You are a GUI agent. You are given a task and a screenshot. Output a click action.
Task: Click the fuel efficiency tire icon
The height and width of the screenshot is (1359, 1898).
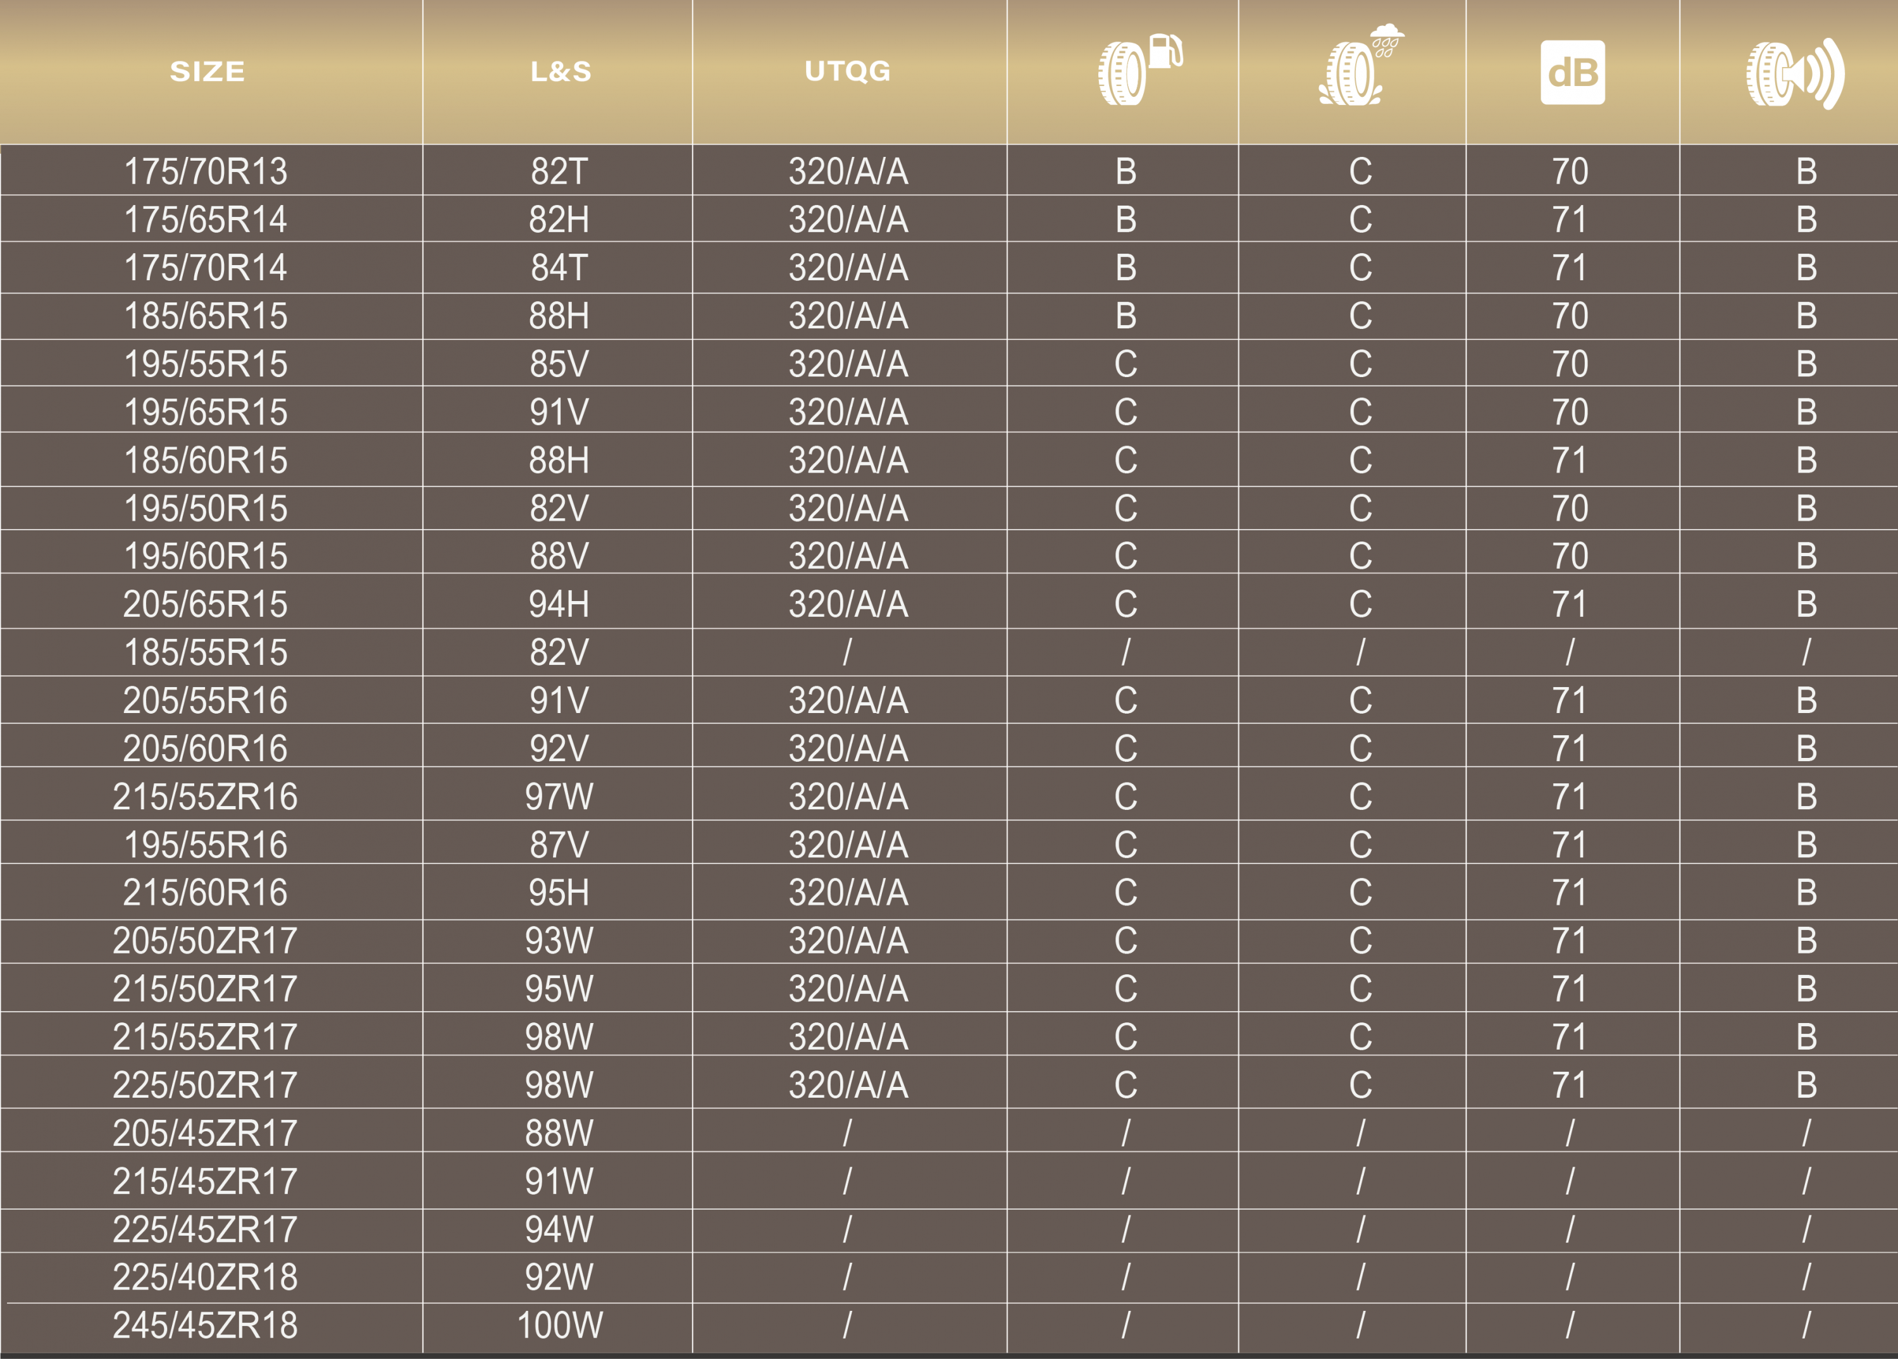point(1140,70)
